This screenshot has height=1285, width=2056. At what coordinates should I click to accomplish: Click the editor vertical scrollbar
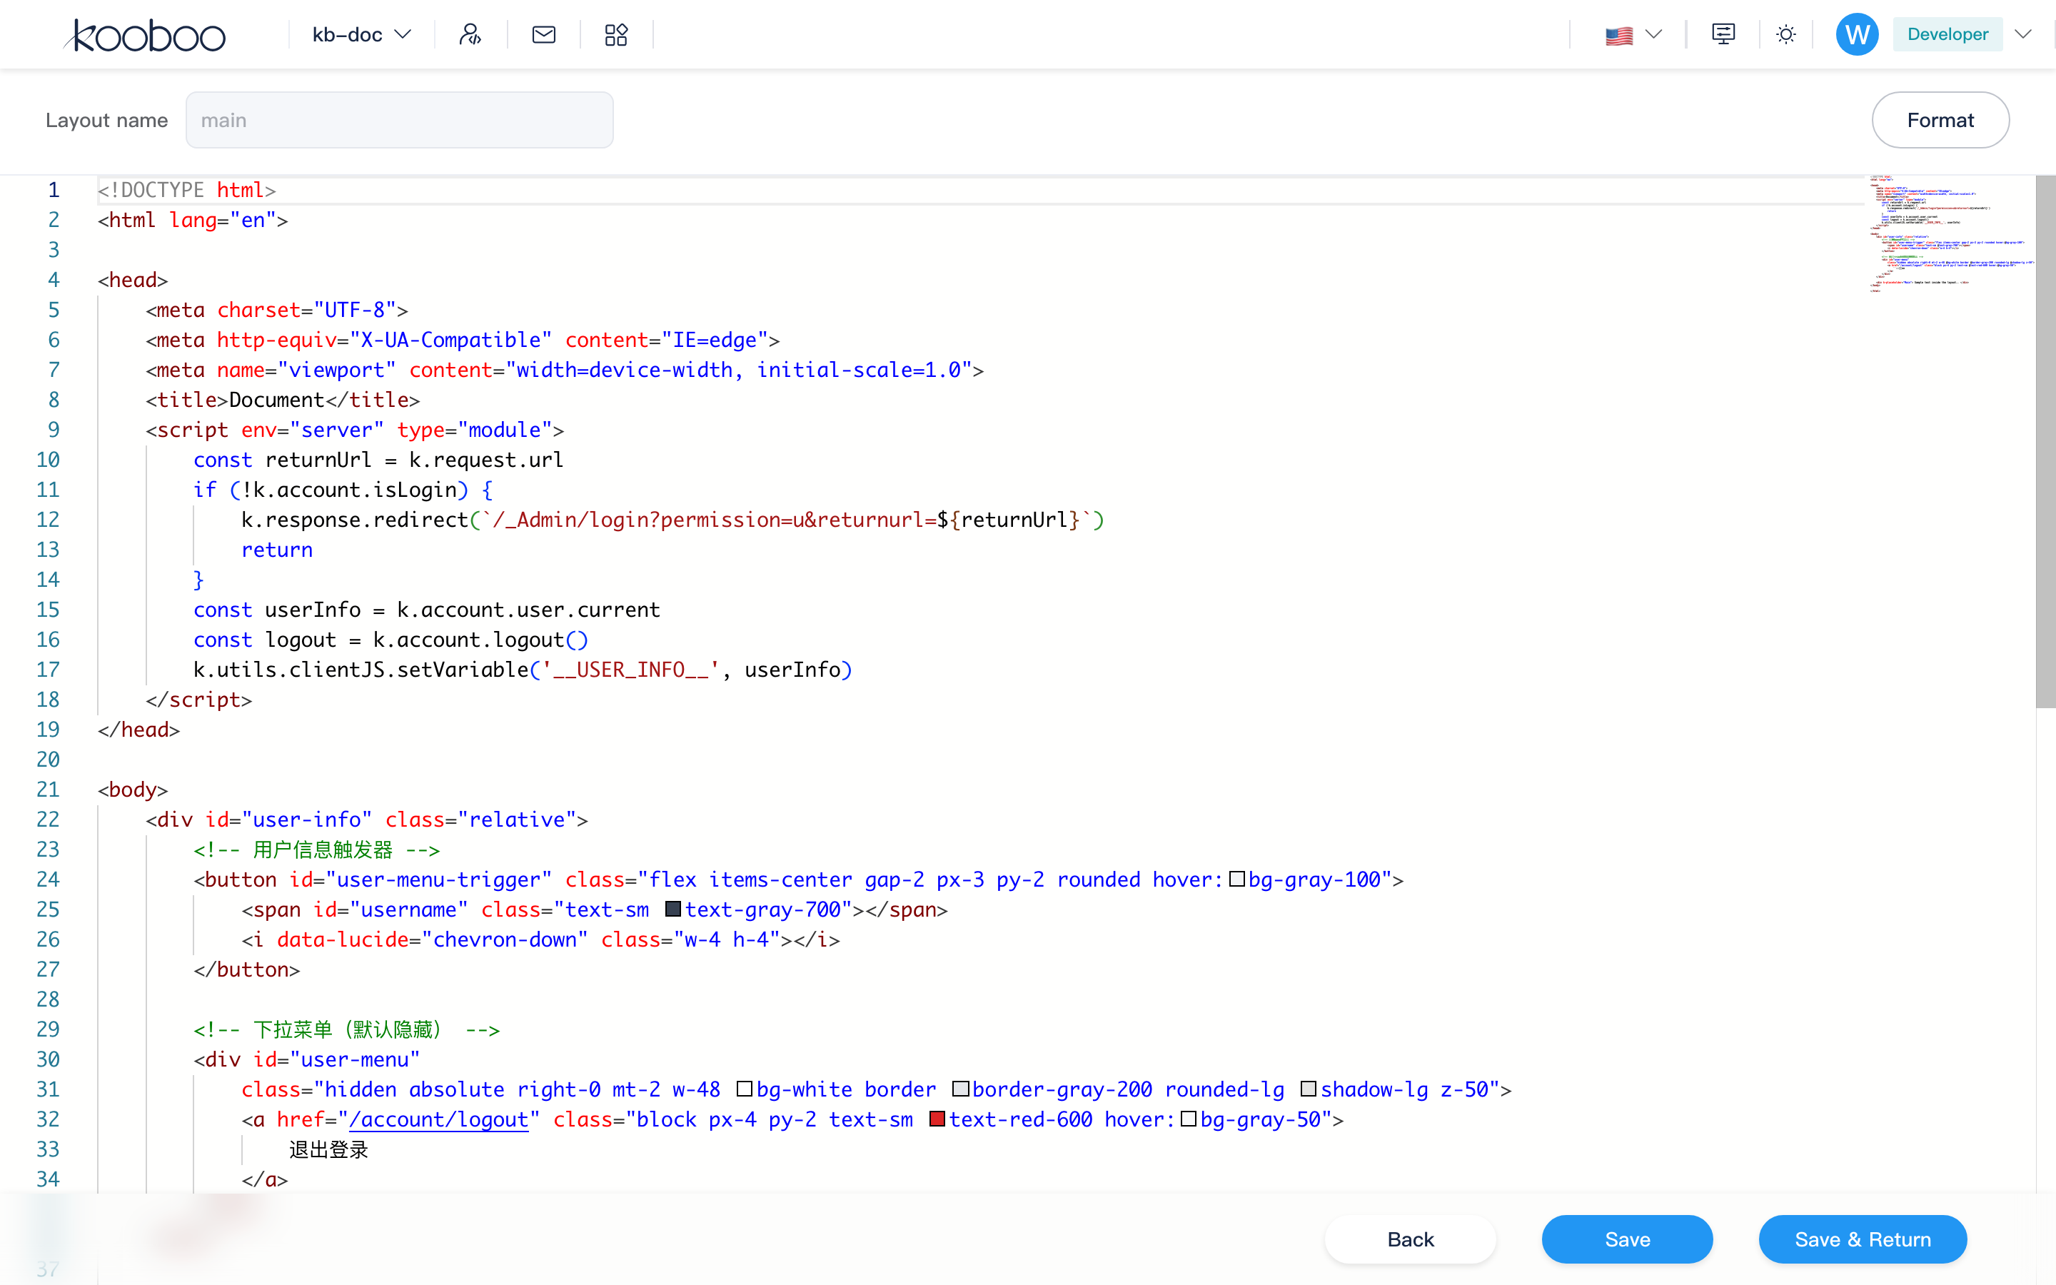pos(2045,442)
